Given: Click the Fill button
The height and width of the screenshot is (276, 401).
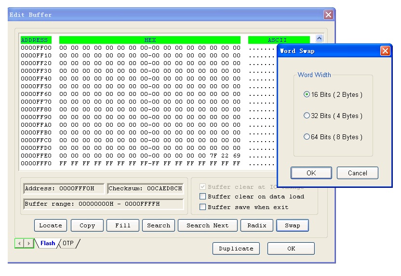Looking at the screenshot, I should (x=123, y=225).
